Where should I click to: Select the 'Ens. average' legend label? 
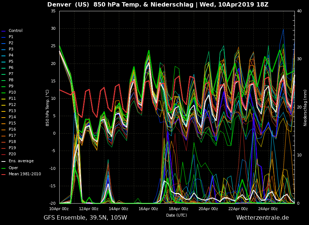[21, 161]
